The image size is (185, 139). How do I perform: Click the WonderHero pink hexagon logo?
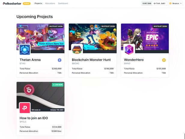129,50
